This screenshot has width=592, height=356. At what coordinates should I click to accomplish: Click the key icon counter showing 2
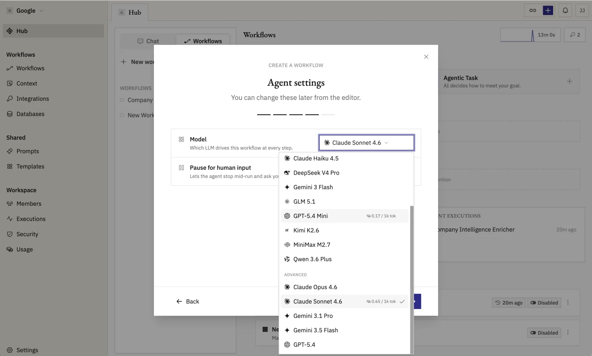point(575,35)
